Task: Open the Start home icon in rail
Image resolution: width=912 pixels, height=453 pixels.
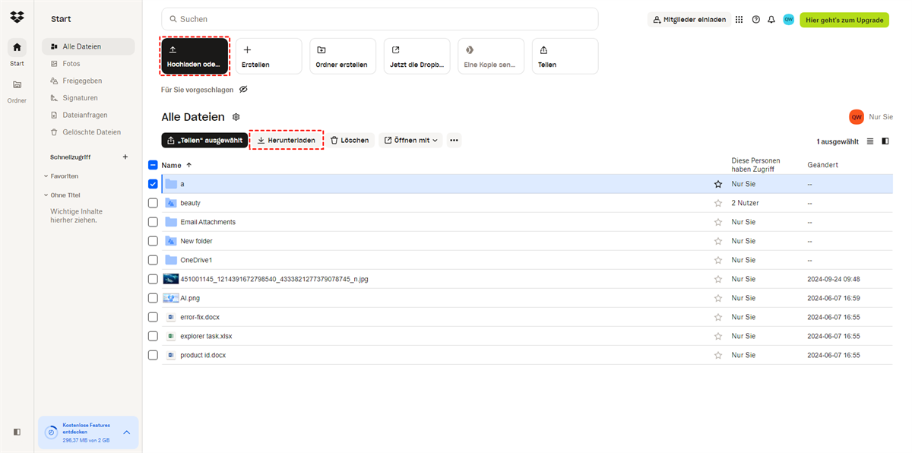Action: coord(17,47)
